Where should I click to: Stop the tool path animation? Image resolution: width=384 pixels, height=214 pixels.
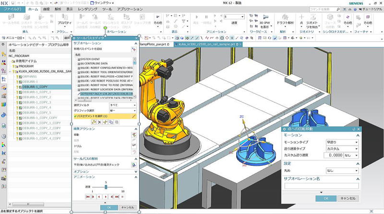122,197
